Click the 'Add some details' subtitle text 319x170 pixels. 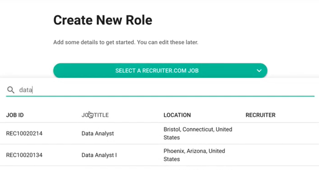click(x=126, y=43)
